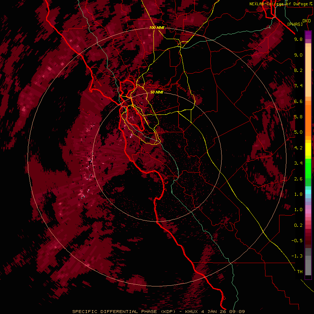The height and width of the screenshot is (314, 314).
Task: Click the 1.8 legend value
Action: coord(298,194)
